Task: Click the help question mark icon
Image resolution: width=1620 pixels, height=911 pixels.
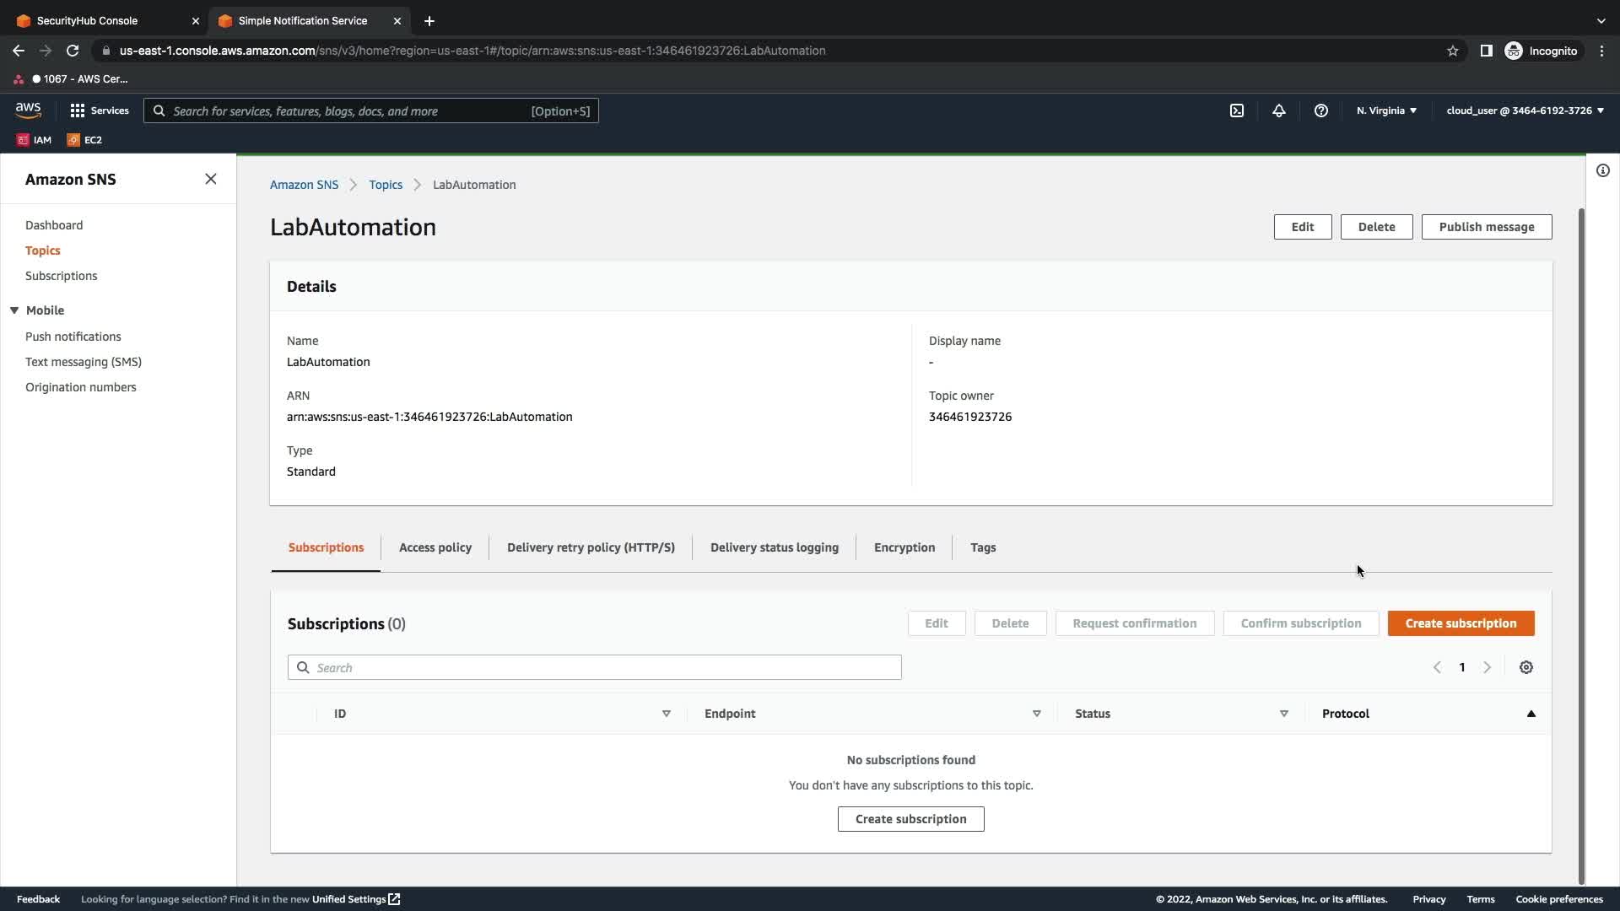Action: coord(1320,111)
